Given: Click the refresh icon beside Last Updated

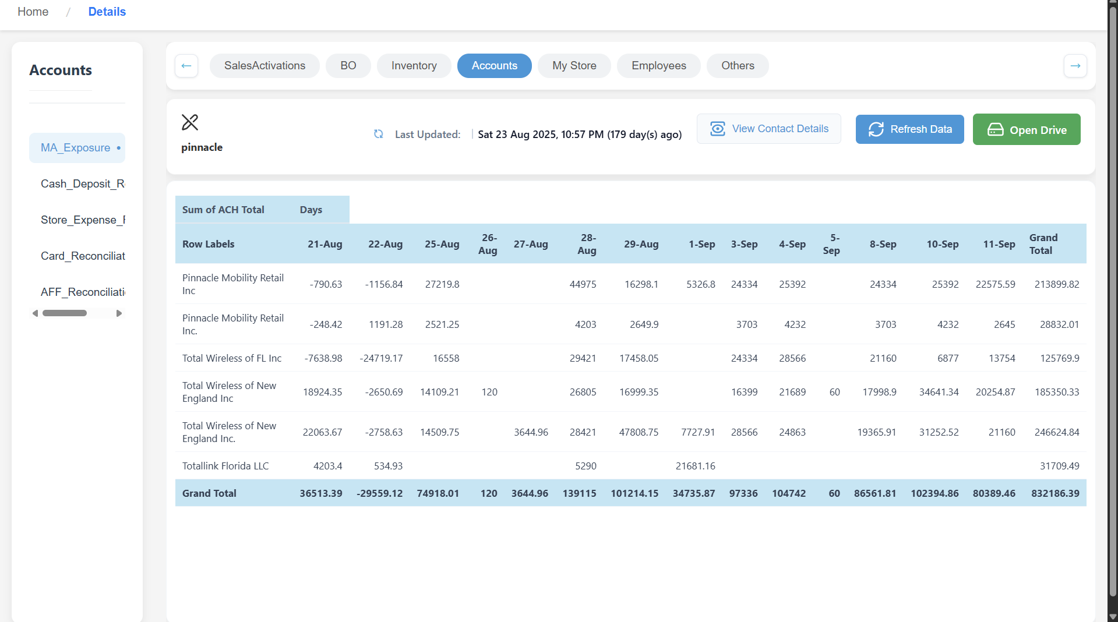Looking at the screenshot, I should click(x=379, y=134).
